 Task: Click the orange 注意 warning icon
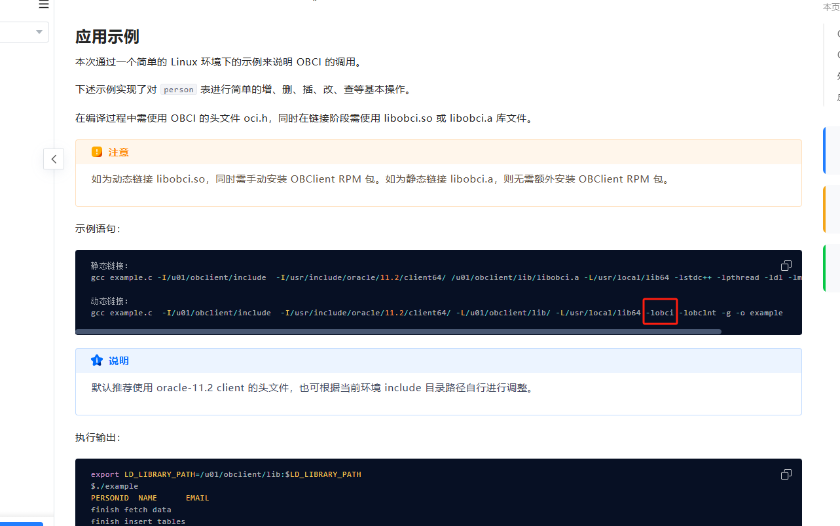coord(97,152)
